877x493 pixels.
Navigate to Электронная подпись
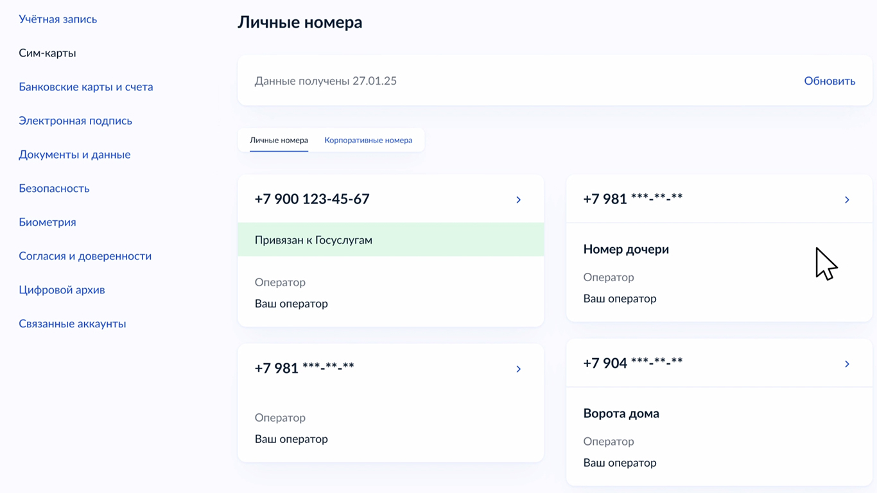coord(75,121)
